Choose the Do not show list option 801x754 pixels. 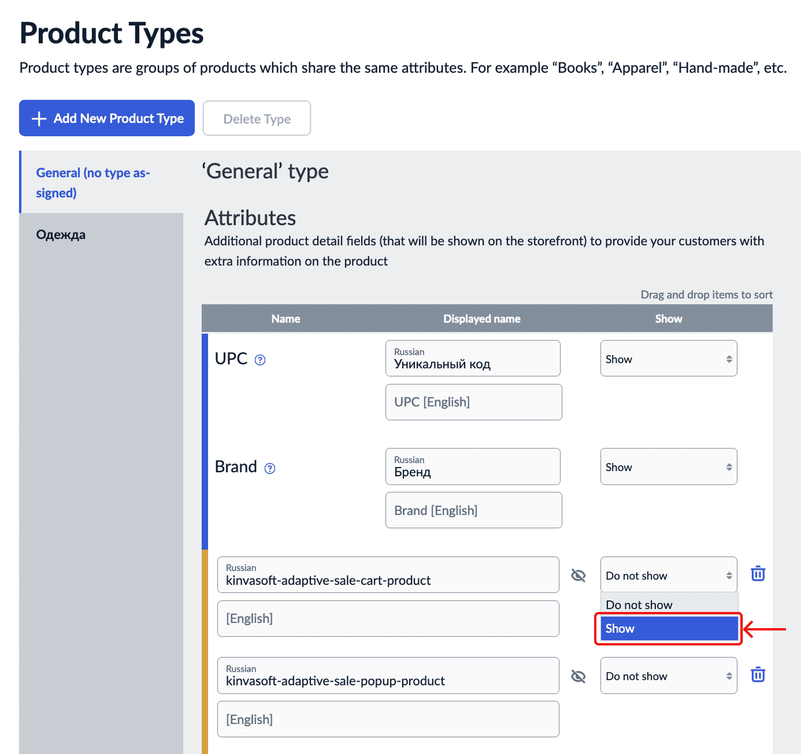point(669,604)
